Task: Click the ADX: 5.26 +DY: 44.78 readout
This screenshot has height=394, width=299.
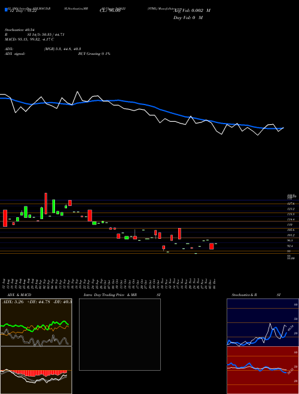Action: (36, 302)
